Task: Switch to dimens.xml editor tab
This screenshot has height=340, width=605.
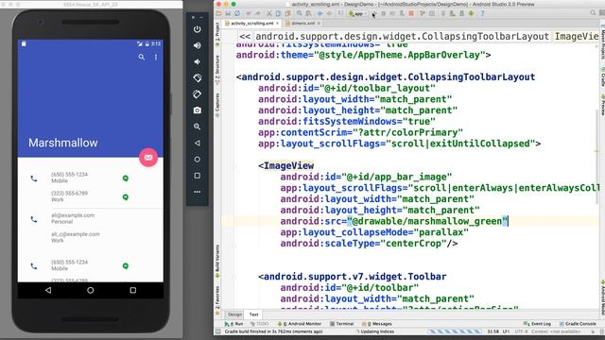Action: coord(302,23)
